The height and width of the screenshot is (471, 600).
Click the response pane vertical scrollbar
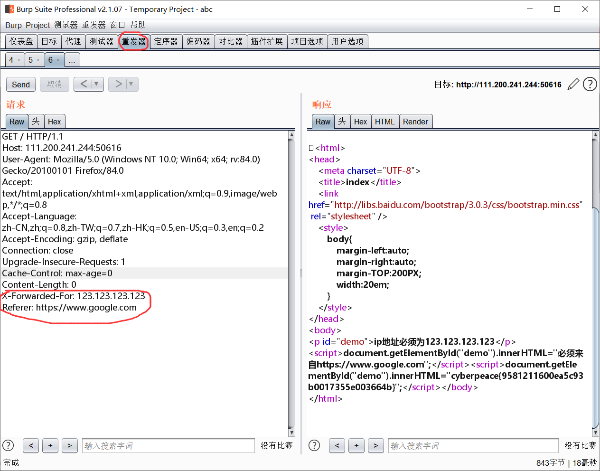595,283
